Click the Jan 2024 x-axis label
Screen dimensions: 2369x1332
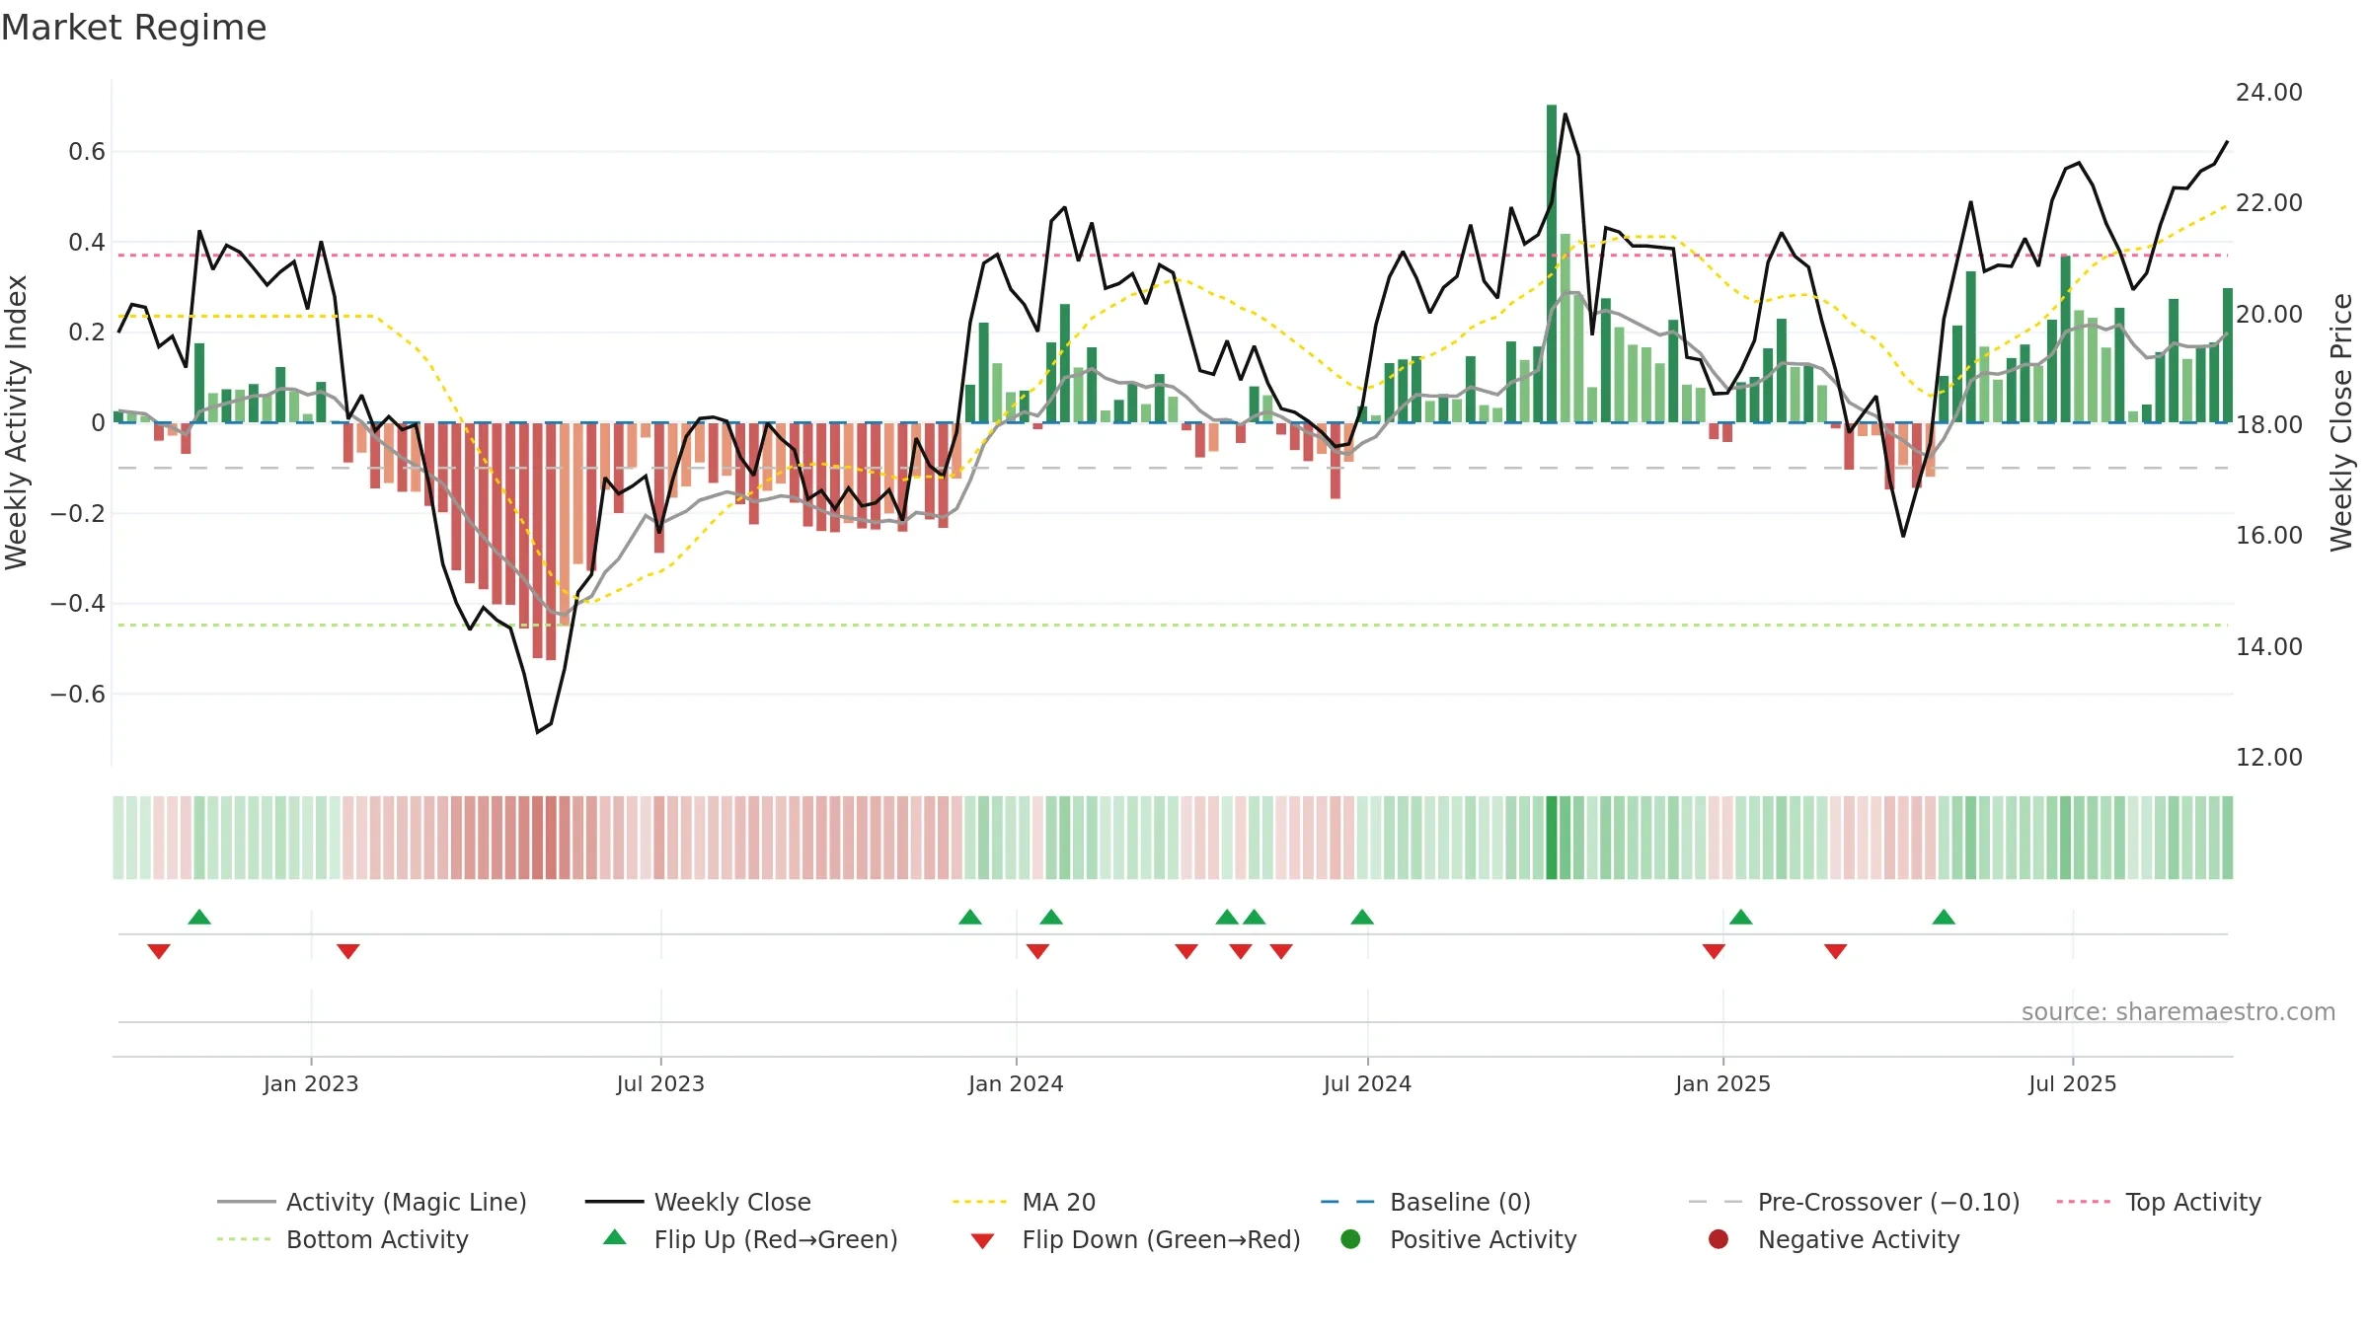1016,1083
